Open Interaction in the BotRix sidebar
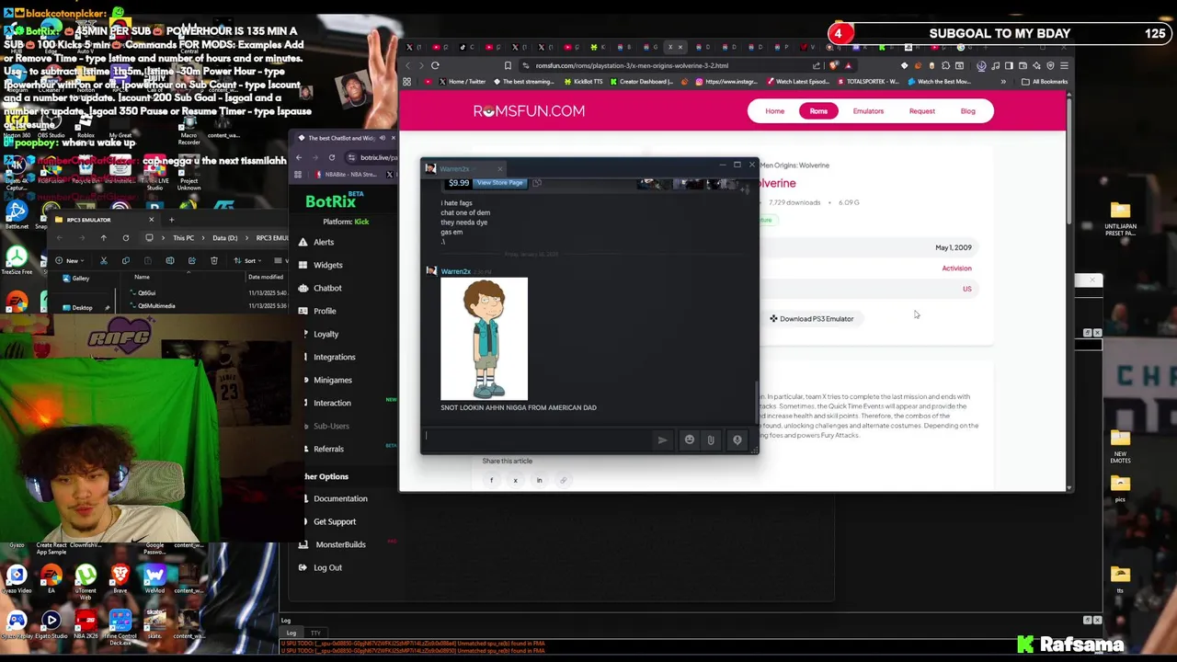The image size is (1177, 662). tap(332, 403)
